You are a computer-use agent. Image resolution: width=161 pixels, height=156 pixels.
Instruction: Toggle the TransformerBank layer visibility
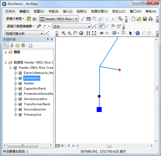point(20,104)
